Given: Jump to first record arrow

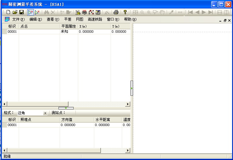Looking at the screenshot, I should pos(191,12).
